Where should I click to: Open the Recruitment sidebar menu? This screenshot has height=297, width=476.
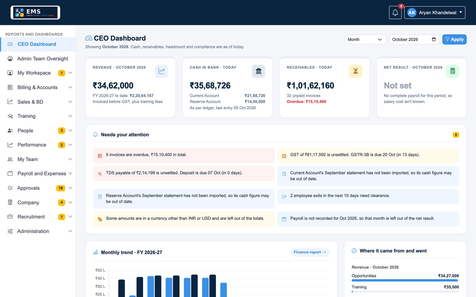click(38, 217)
